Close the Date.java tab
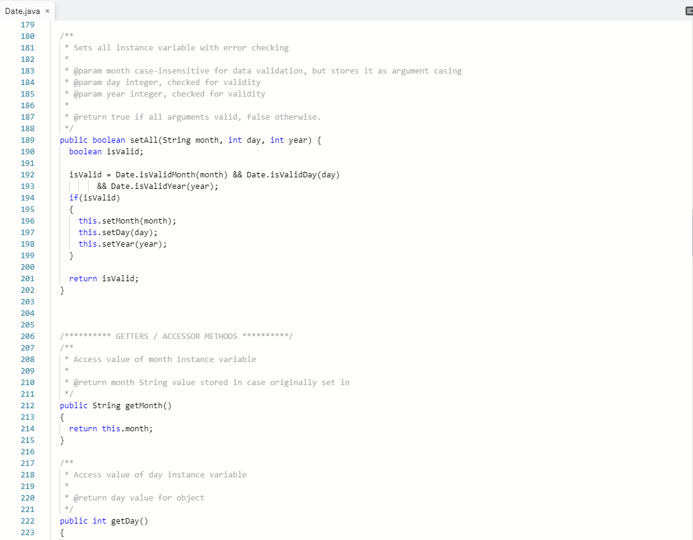The image size is (693, 540). tap(47, 11)
